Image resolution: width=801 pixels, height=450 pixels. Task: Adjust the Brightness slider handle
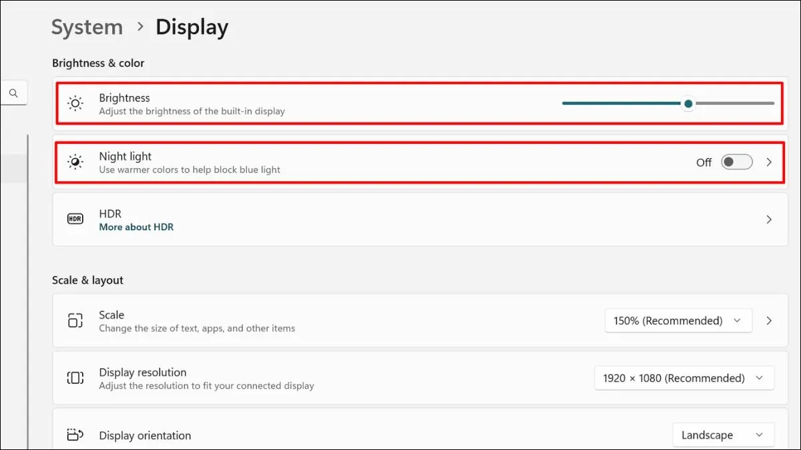pos(688,103)
